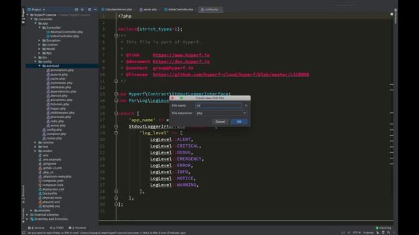Expand the Listener folder
The image size is (419, 235).
click(39, 45)
